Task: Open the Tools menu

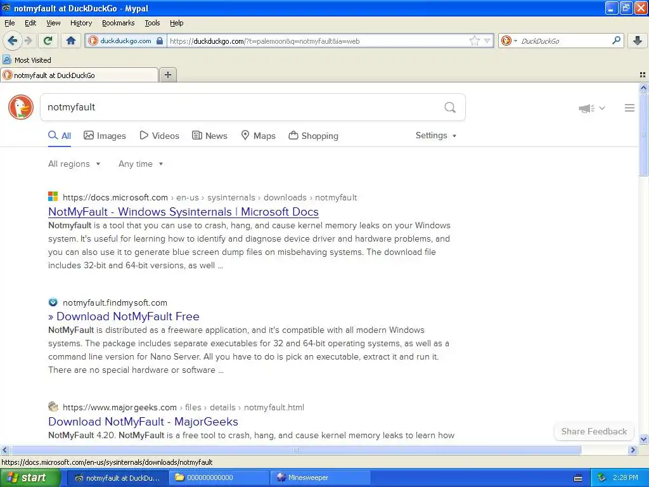Action: coord(152,23)
